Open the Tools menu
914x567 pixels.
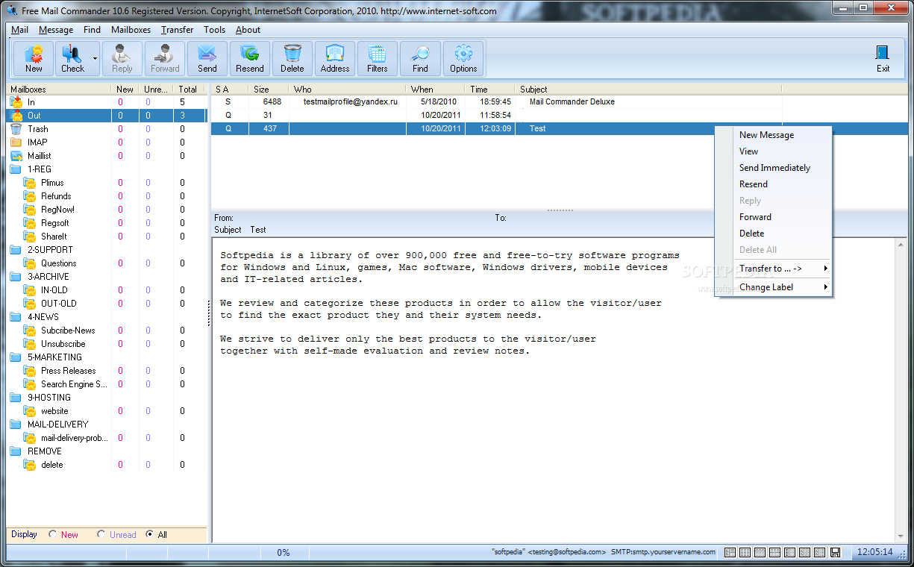tap(214, 30)
